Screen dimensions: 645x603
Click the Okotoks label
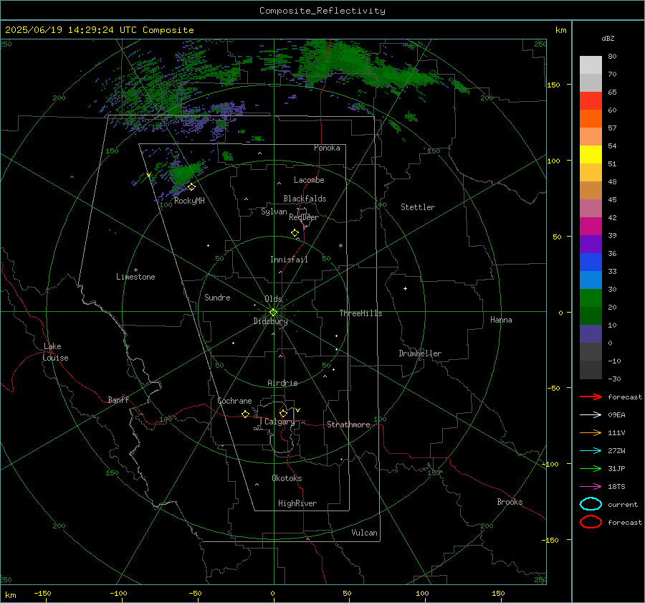[x=287, y=478]
